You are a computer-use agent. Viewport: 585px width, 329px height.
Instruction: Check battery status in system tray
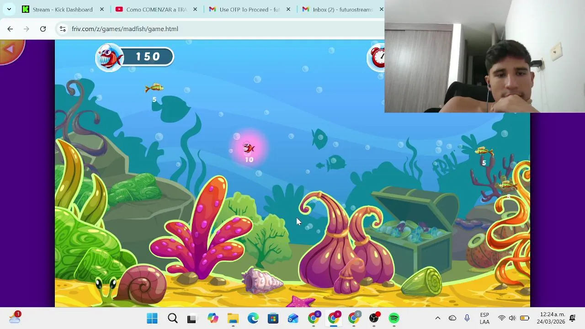coord(525,318)
